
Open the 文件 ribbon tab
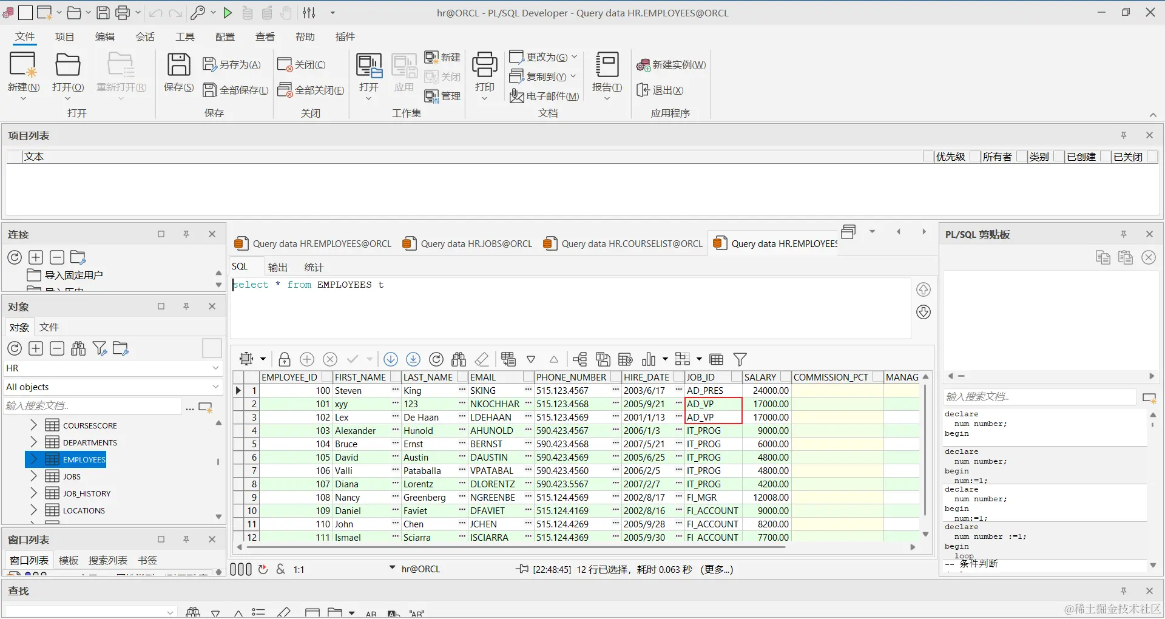pos(25,37)
